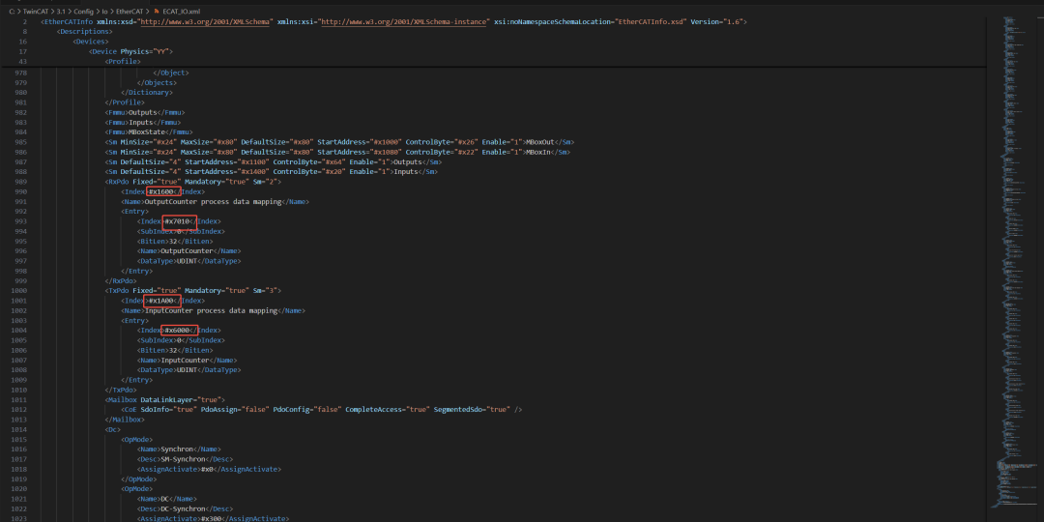Select the TwinCAT breadcrumb folder

pyautogui.click(x=37, y=11)
